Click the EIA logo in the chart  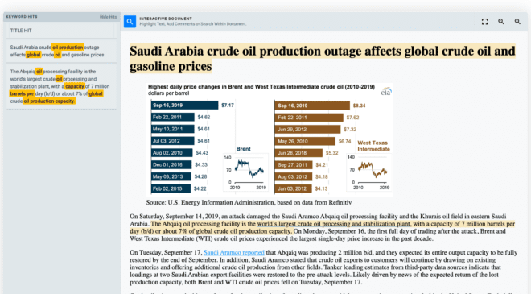(386, 92)
